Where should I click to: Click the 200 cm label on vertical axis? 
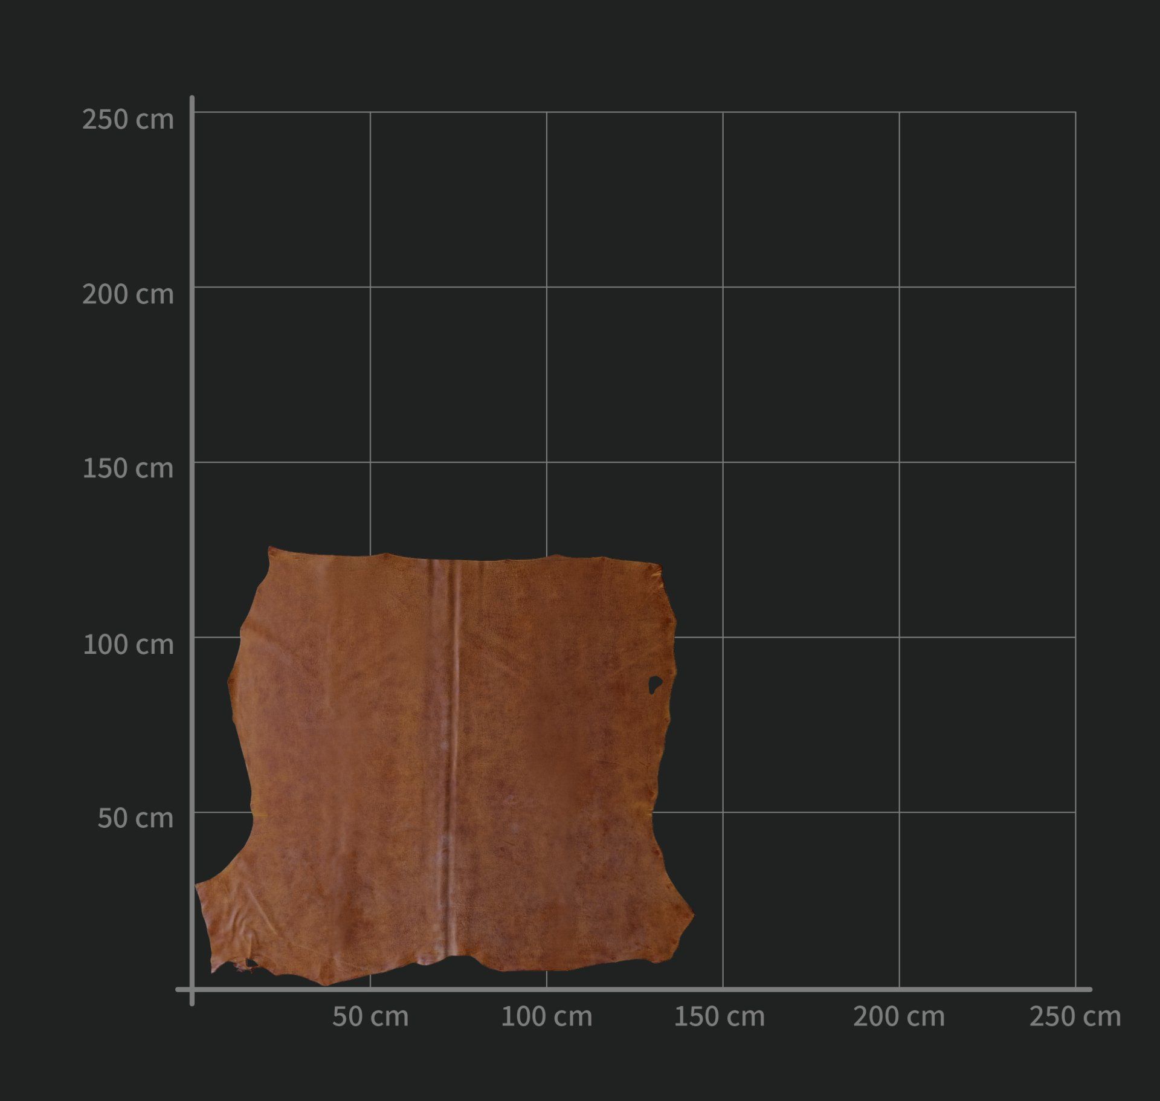(127, 294)
